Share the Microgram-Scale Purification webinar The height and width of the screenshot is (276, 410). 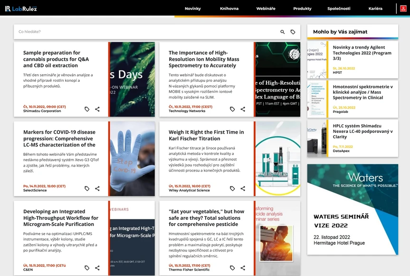[x=97, y=268]
